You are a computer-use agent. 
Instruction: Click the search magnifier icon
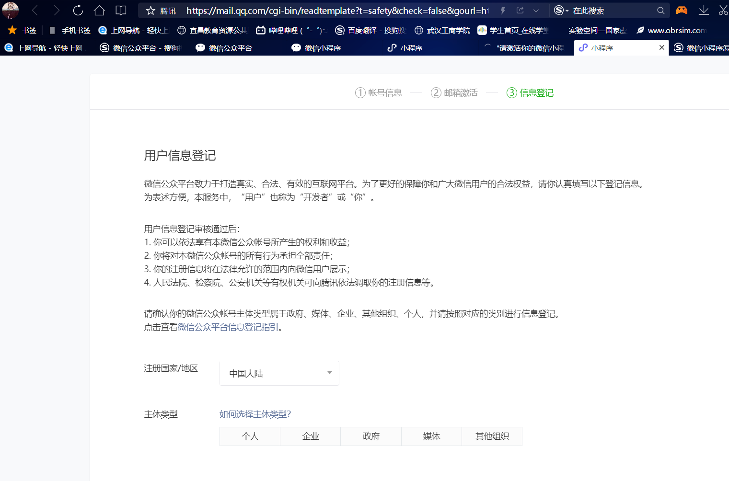(x=660, y=11)
